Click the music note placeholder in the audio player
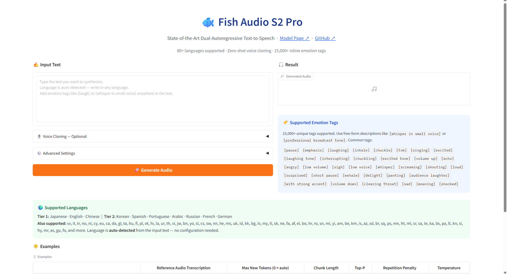 tap(374, 89)
